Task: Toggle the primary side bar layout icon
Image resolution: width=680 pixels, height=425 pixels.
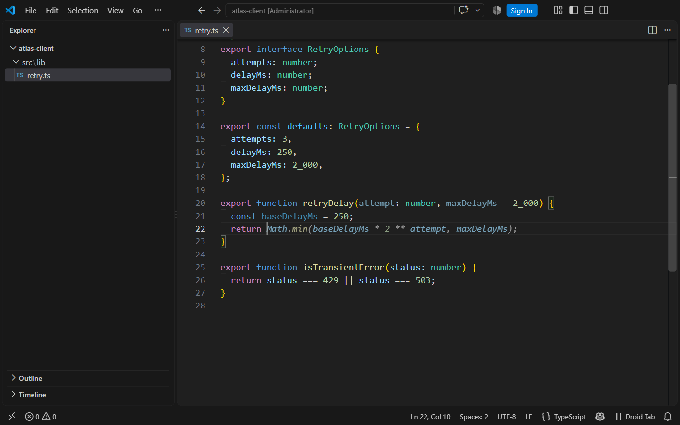Action: point(574,10)
